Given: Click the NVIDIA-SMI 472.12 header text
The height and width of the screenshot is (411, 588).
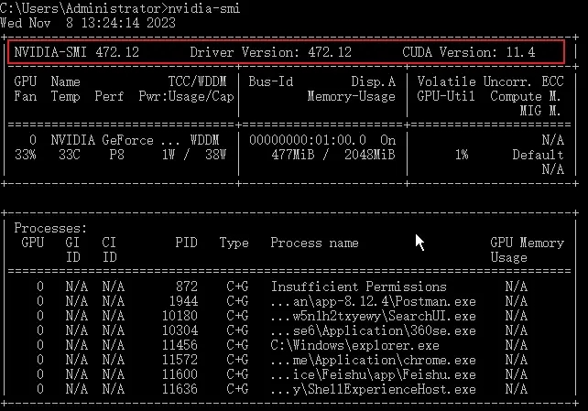Looking at the screenshot, I should pyautogui.click(x=77, y=52).
